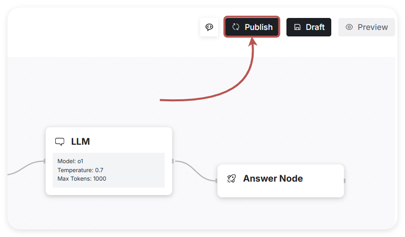The width and height of the screenshot is (405, 237).
Task: Click the "Model: o1" line in LLM node
Action: (70, 162)
